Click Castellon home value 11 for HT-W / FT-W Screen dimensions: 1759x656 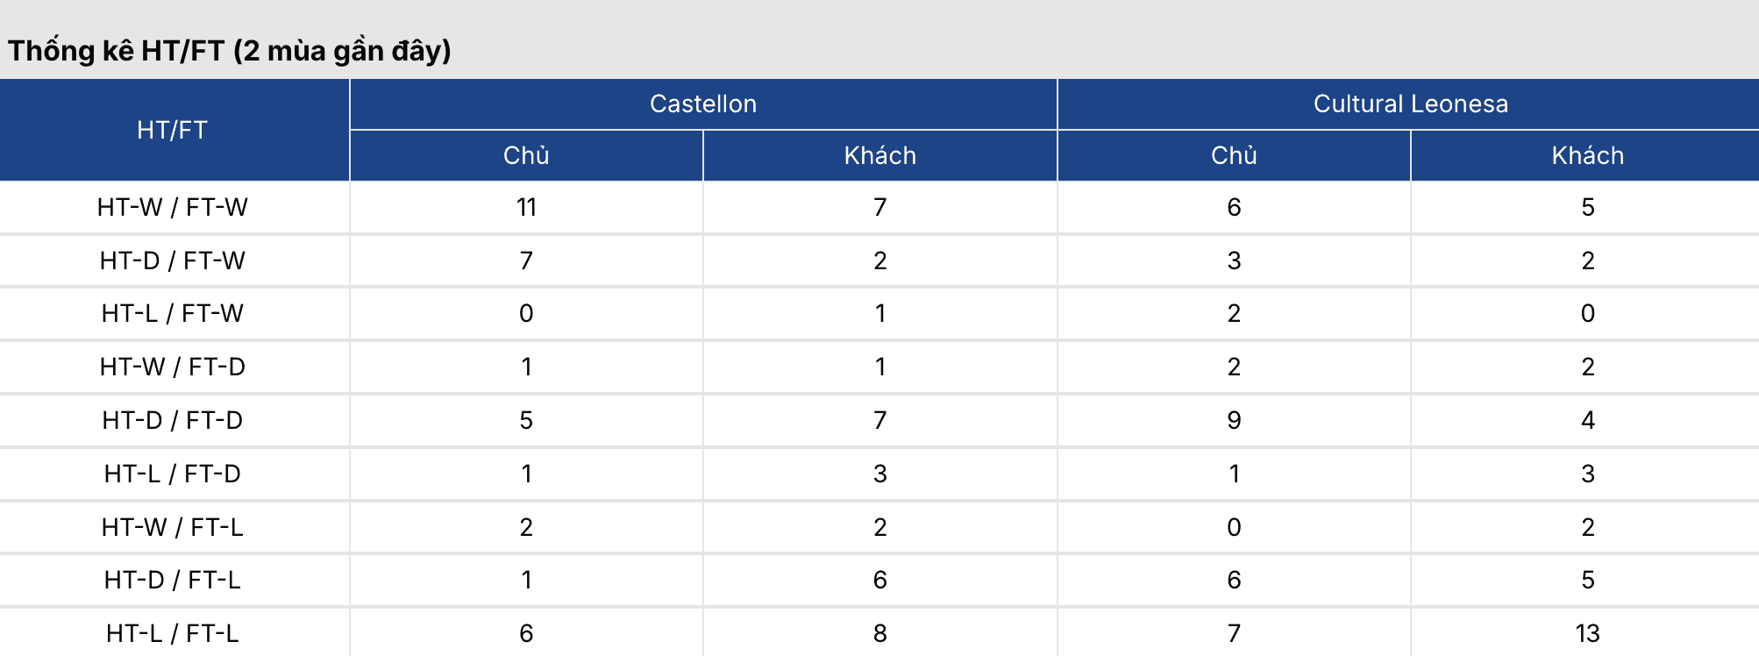click(x=526, y=208)
